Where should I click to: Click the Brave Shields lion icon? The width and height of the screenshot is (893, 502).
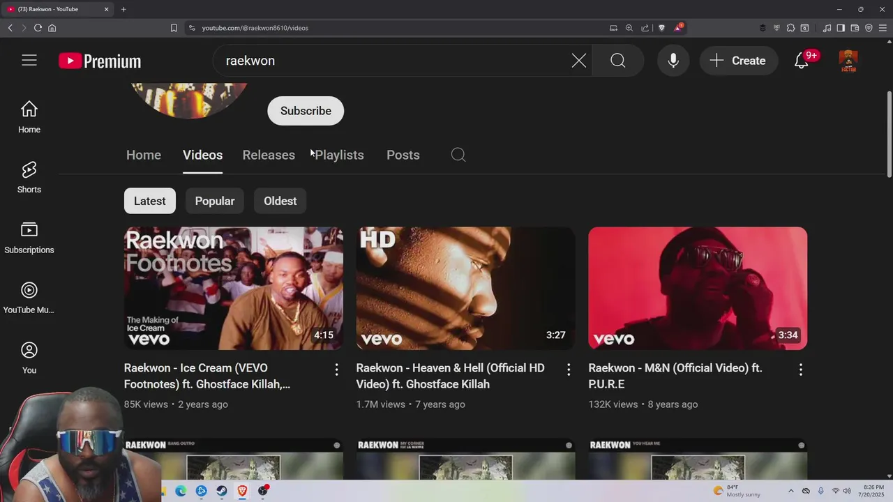pos(661,28)
